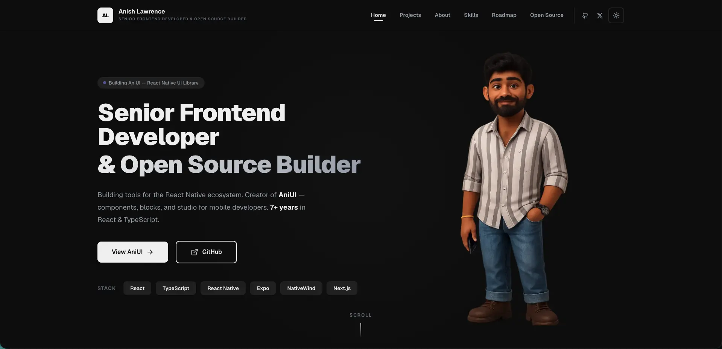
Task: Select the TypeScript stack tag
Action: coord(176,288)
